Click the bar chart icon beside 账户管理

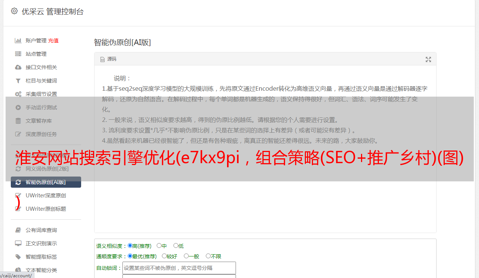[18, 41]
